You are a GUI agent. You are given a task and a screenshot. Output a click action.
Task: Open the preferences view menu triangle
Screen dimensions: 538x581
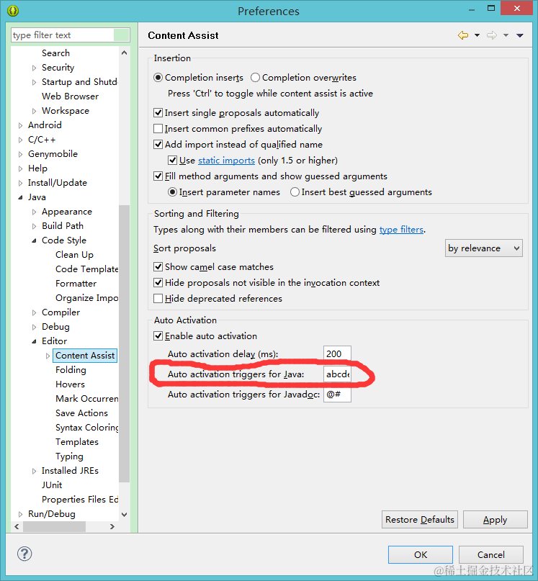pyautogui.click(x=520, y=35)
